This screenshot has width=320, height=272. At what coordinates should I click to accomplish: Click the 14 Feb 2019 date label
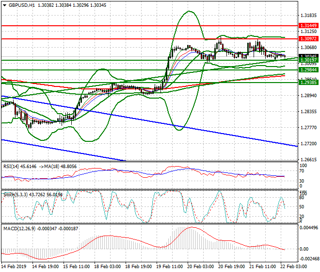(x=14, y=267)
